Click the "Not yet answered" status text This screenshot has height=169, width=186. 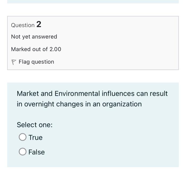point(34,37)
